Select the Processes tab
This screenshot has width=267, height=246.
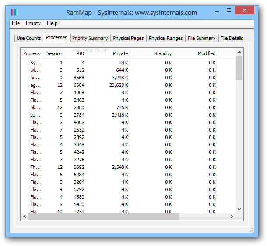(x=57, y=37)
